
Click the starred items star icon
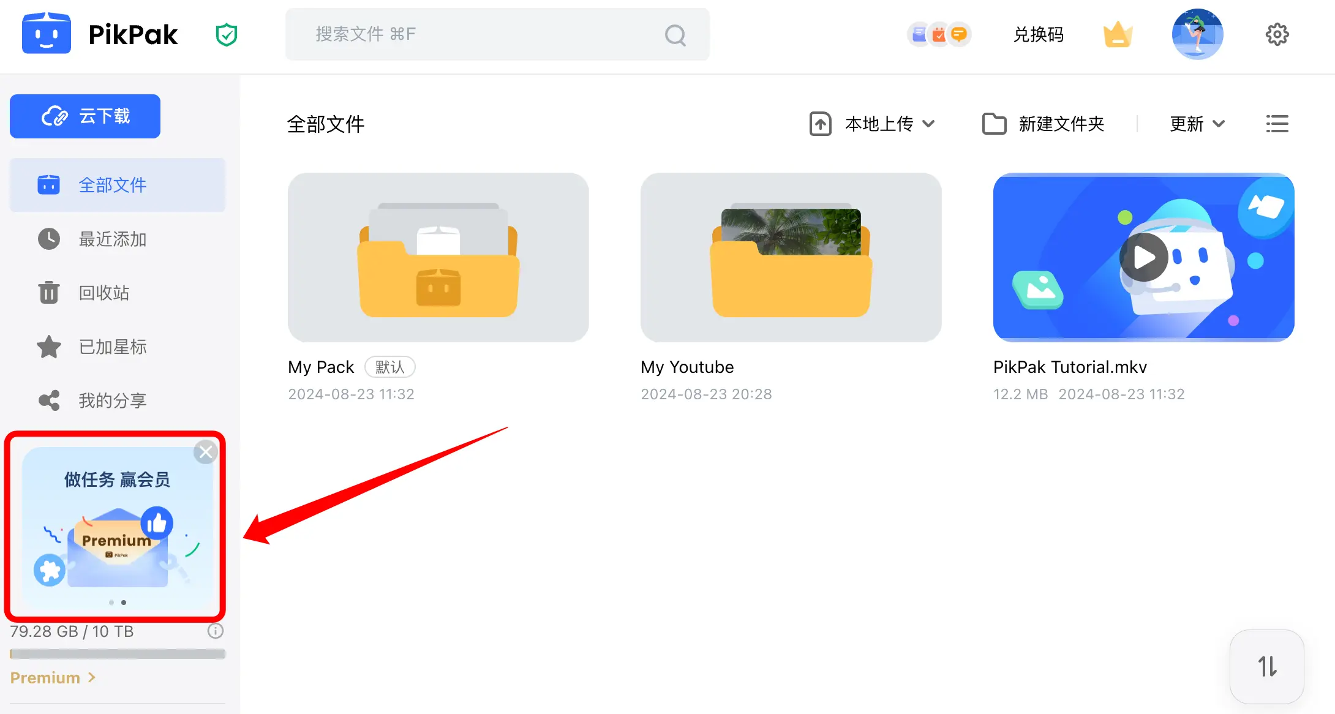(49, 347)
